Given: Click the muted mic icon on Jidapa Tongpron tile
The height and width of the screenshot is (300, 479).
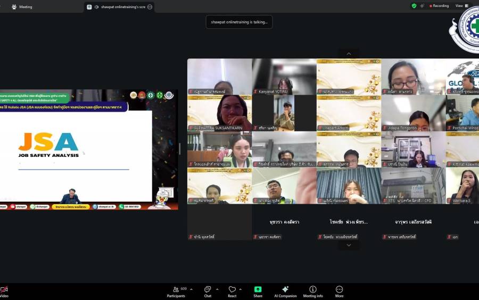Looking at the screenshot, I should 385,128.
